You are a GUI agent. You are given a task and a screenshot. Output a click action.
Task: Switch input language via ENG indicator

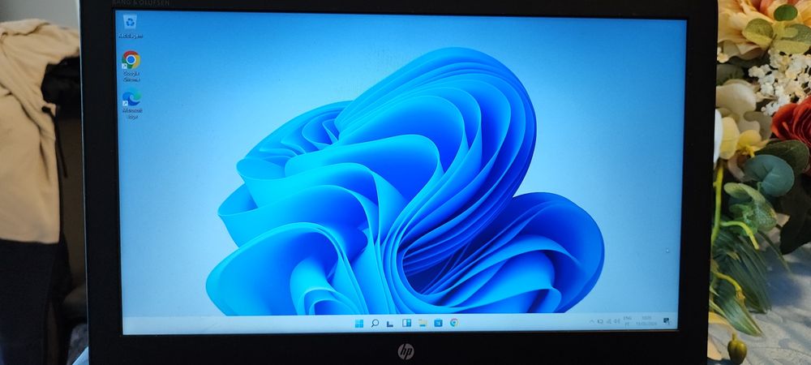pos(628,320)
